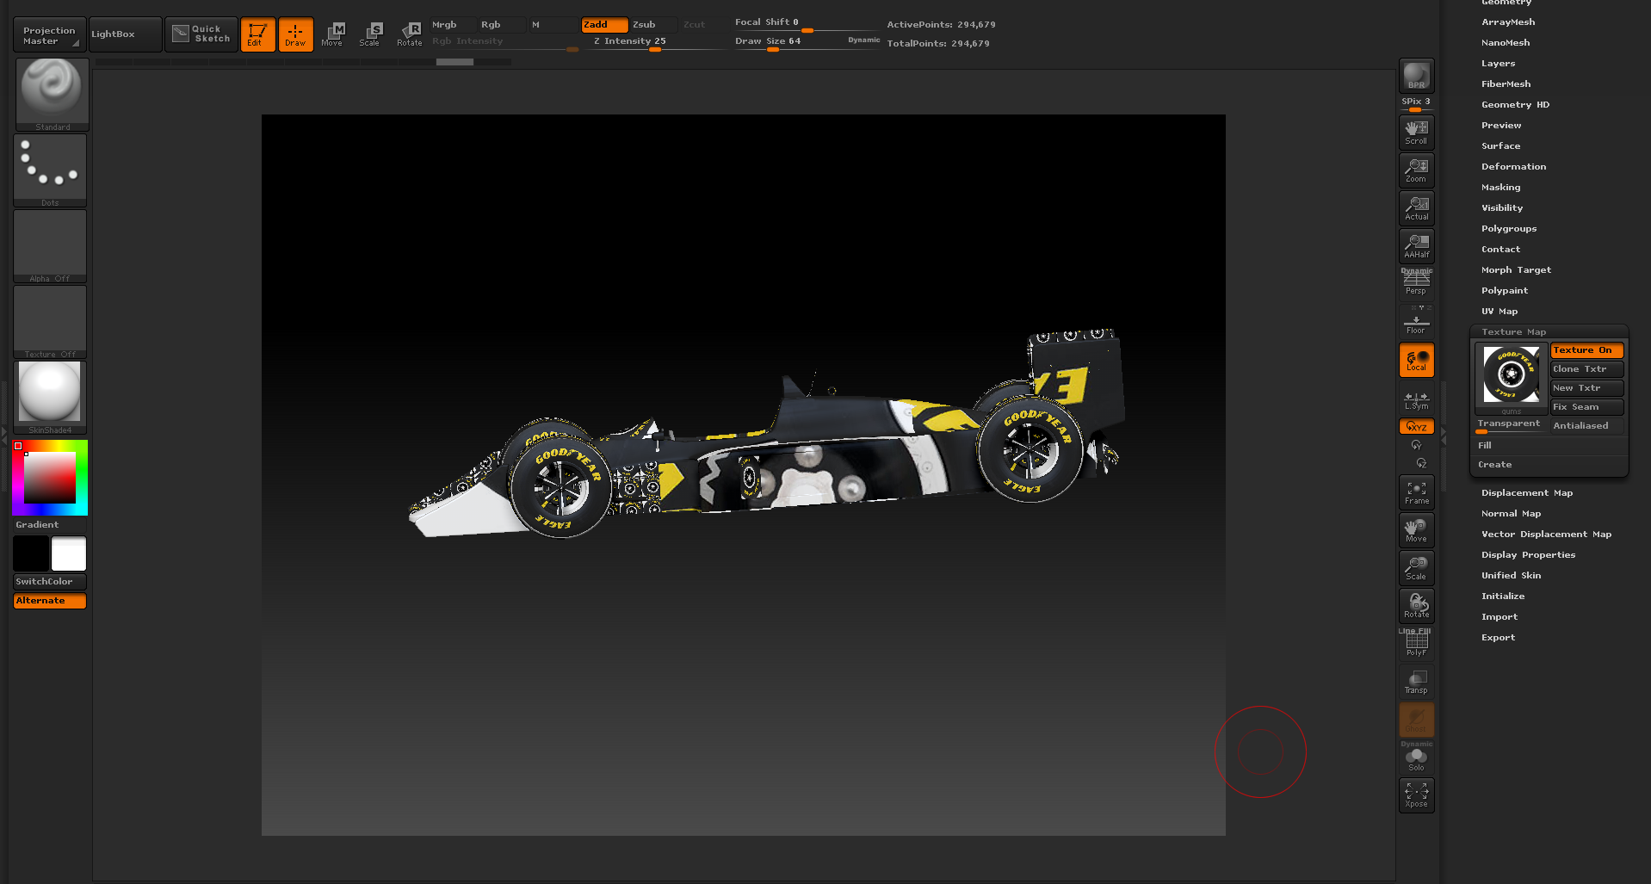Viewport: 1651px width, 884px height.
Task: Activate Edit mode button
Action: point(257,34)
